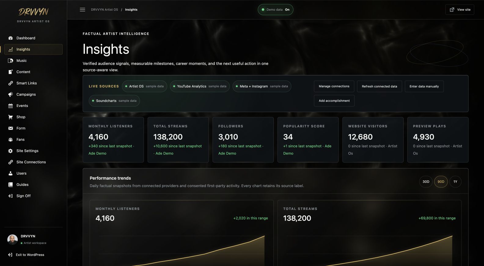
Task: Click the '+2,020 in this range' text
Action: tap(251, 218)
